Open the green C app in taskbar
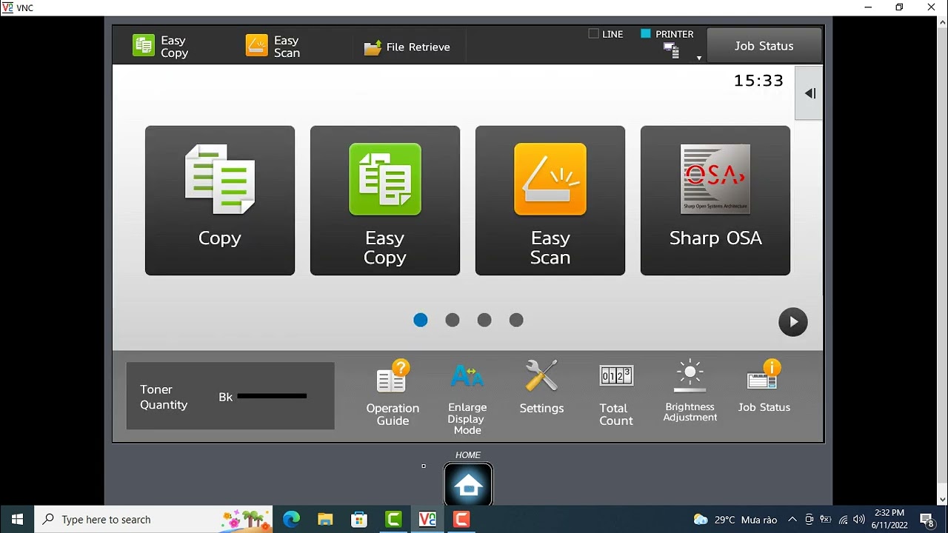The width and height of the screenshot is (948, 533). [x=393, y=520]
